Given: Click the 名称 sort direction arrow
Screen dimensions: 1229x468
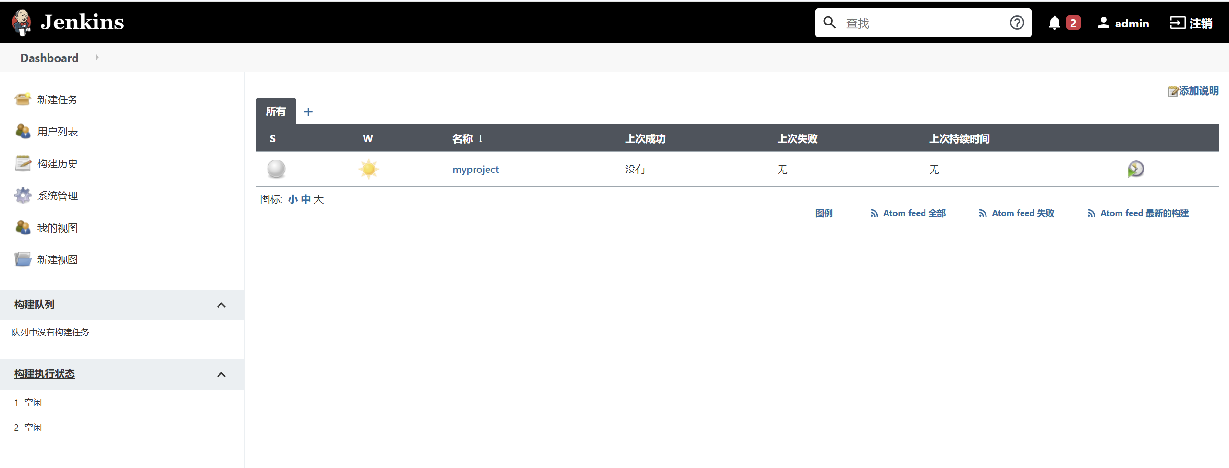Looking at the screenshot, I should (x=480, y=139).
